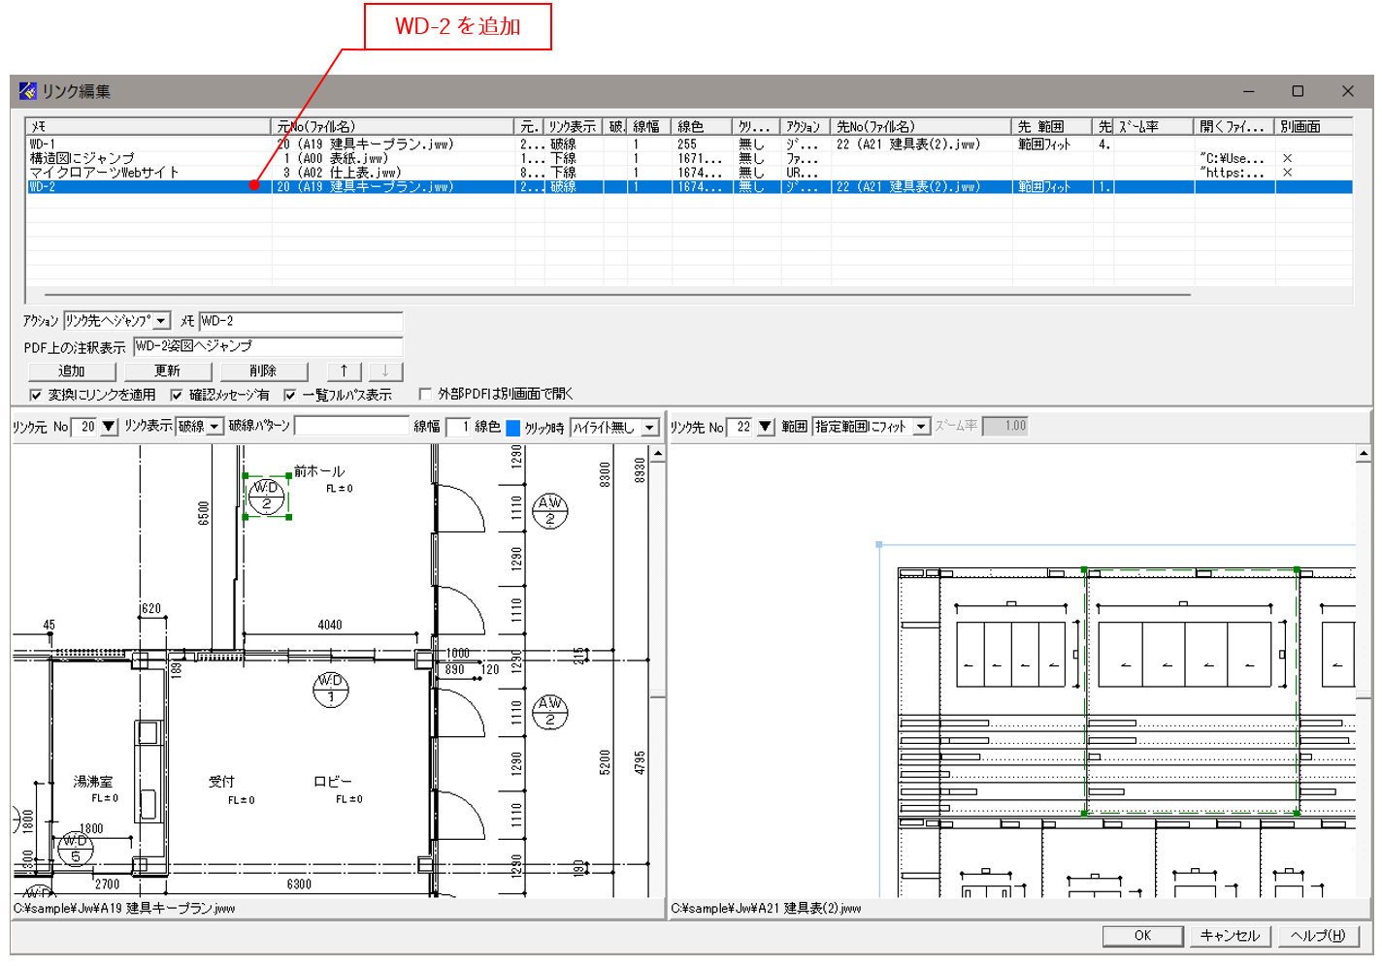Viewport: 1382px width, 966px height.
Task: Open the アクション dropdown
Action: tap(161, 321)
